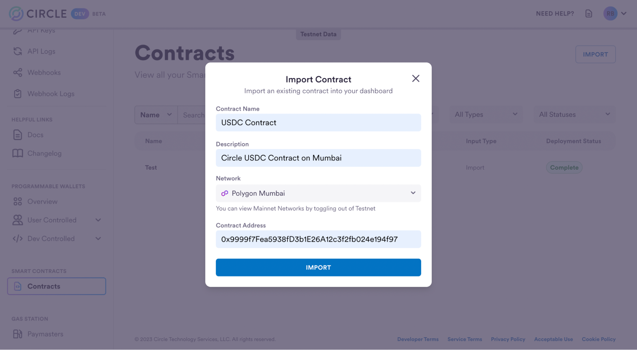Click the Webhooks share icon in sidebar

(18, 73)
